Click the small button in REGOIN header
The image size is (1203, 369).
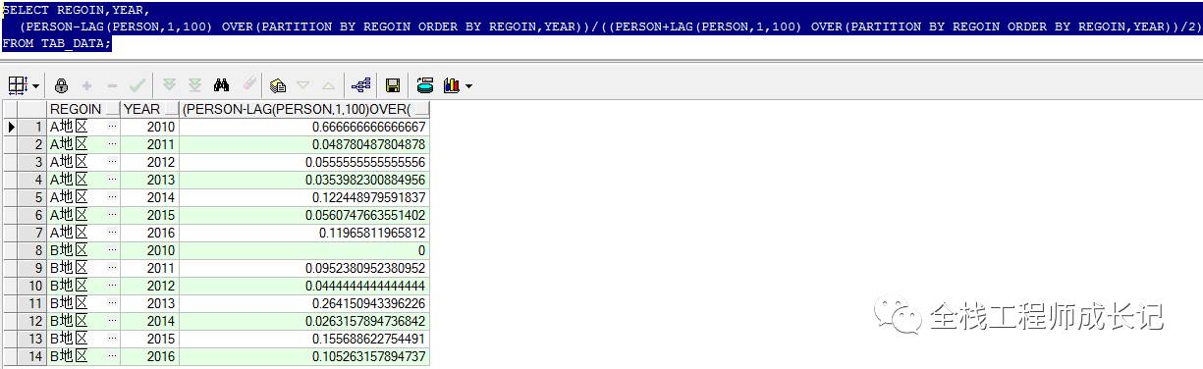pyautogui.click(x=112, y=109)
